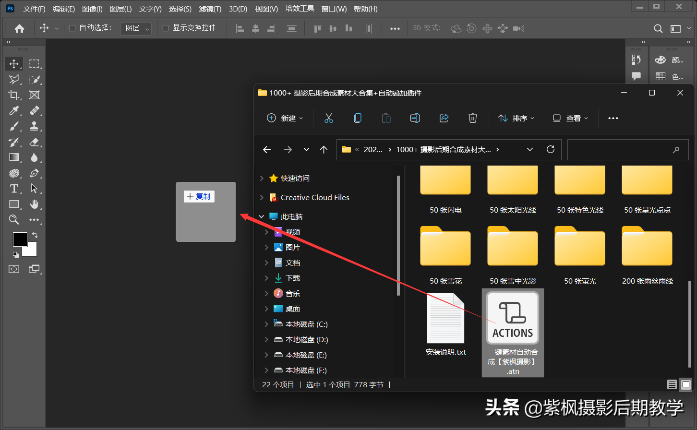Select the Hand tool
The height and width of the screenshot is (430, 697).
coord(34,204)
